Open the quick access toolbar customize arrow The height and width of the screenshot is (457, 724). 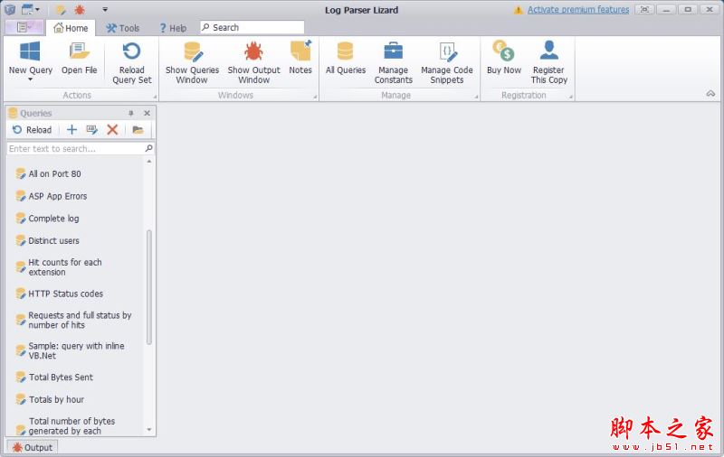click(x=105, y=9)
